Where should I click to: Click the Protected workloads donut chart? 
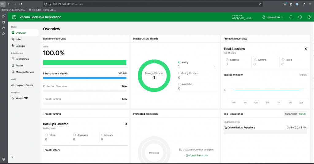(154, 153)
